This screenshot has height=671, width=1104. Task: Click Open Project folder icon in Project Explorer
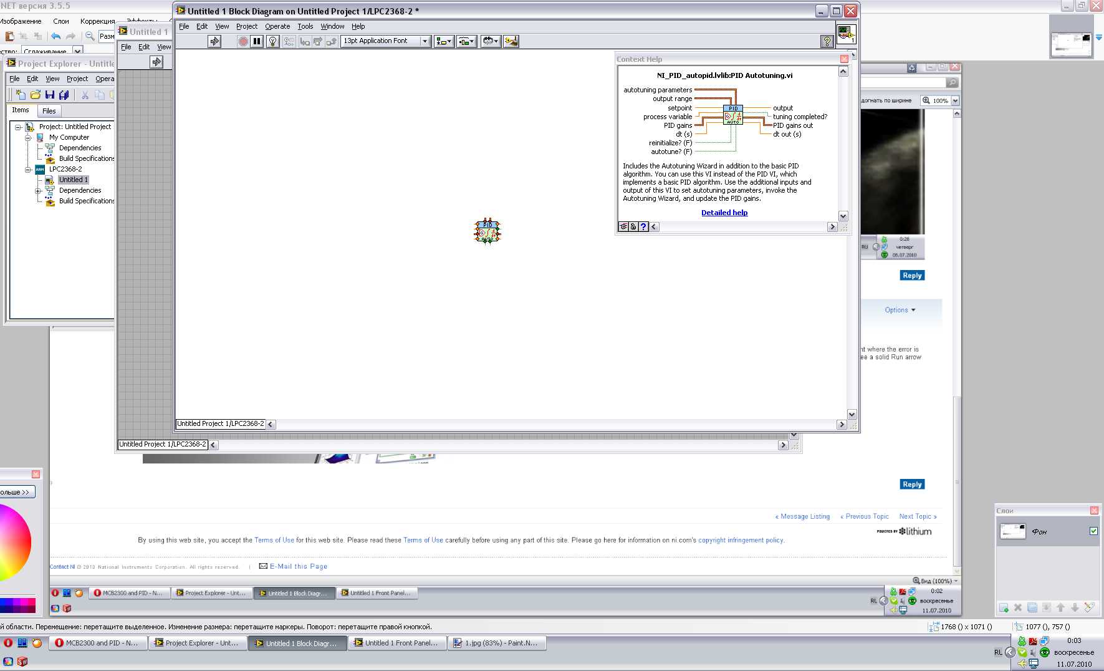[36, 95]
